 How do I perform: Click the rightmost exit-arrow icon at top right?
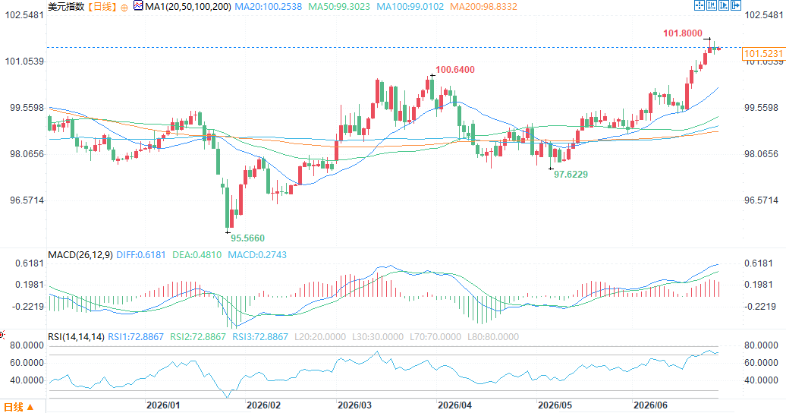pos(735,5)
